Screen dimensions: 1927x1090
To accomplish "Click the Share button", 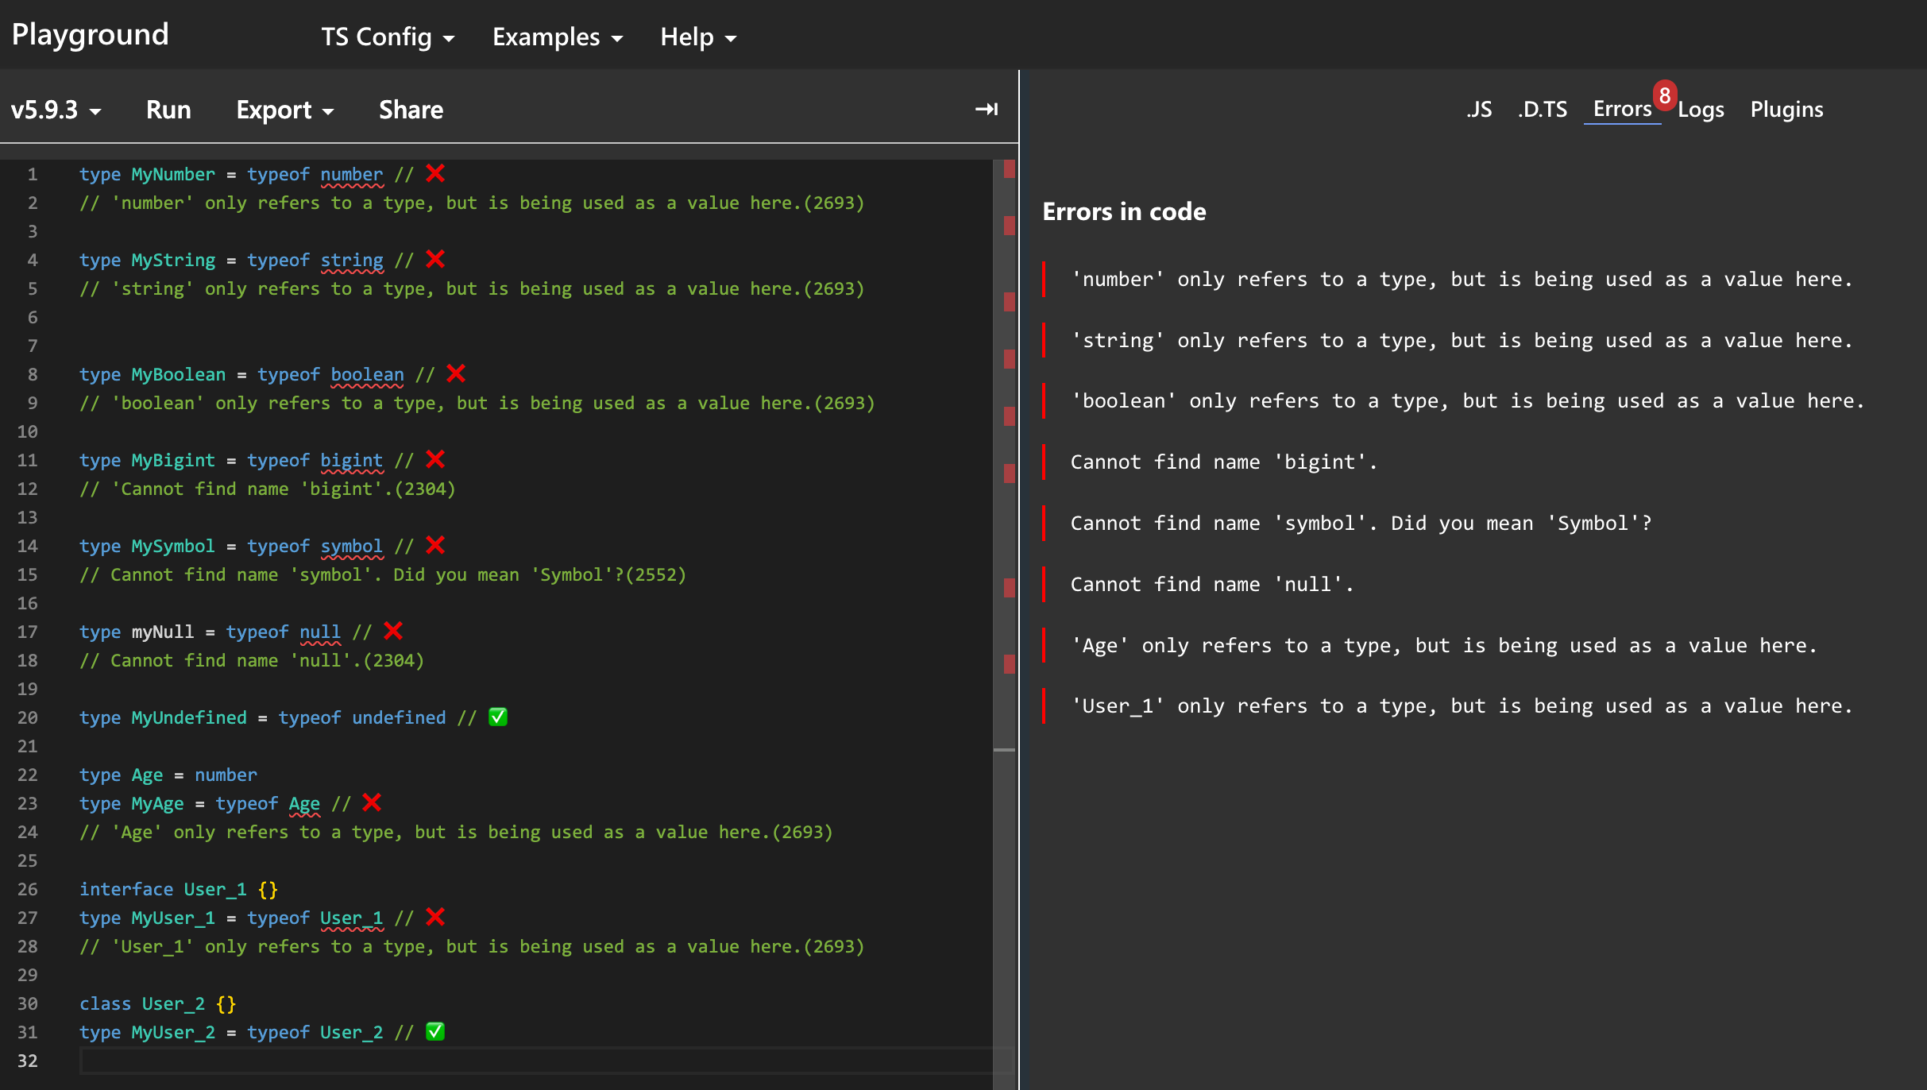I will pos(411,110).
